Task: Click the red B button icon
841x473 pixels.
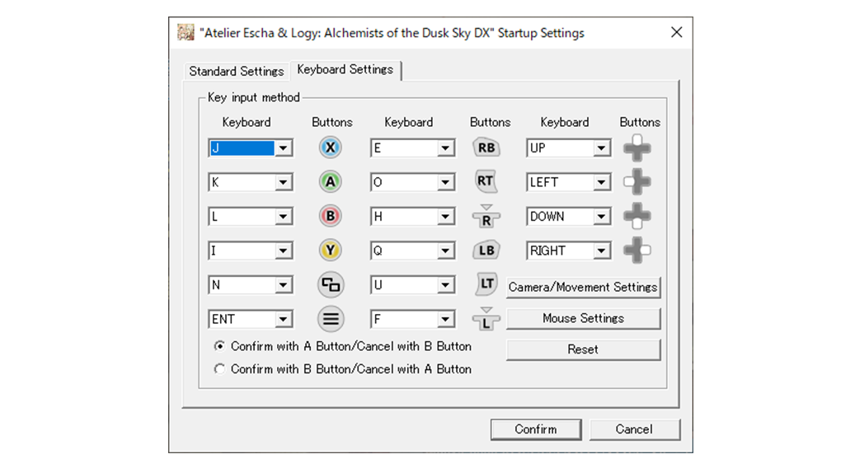Action: click(x=331, y=216)
